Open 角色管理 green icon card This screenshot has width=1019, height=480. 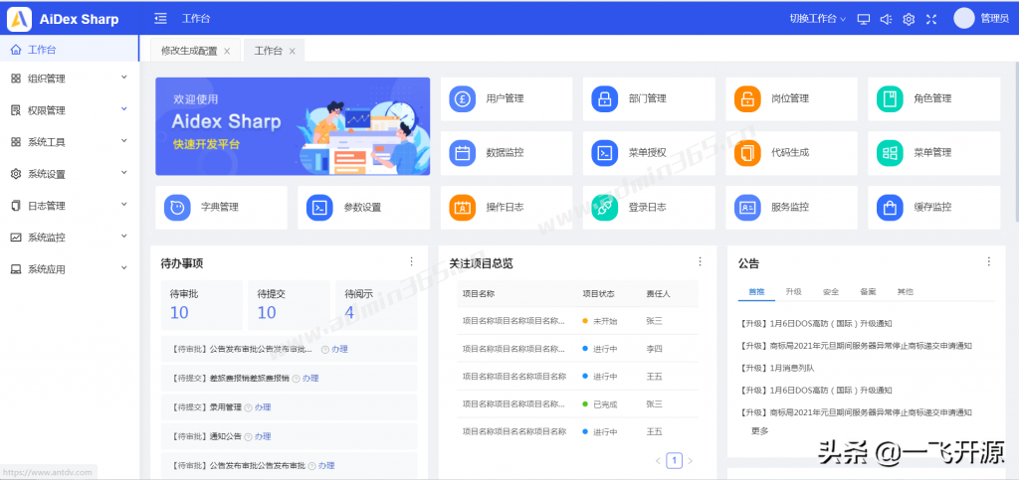pyautogui.click(x=933, y=98)
